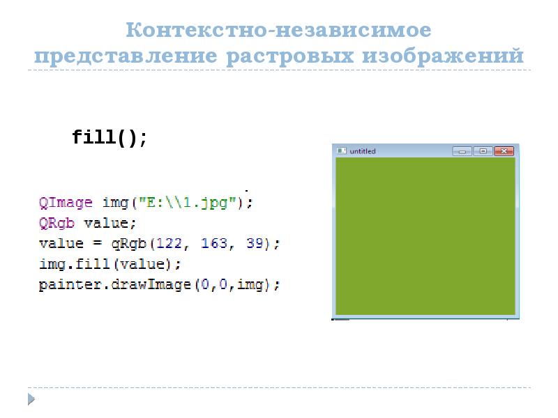This screenshot has width=558, height=418.
Task: Click the number 163 in the code
Action: (x=214, y=243)
